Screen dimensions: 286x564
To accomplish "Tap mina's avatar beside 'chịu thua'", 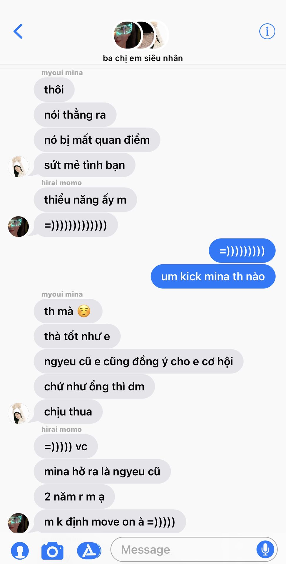I will click(x=18, y=413).
